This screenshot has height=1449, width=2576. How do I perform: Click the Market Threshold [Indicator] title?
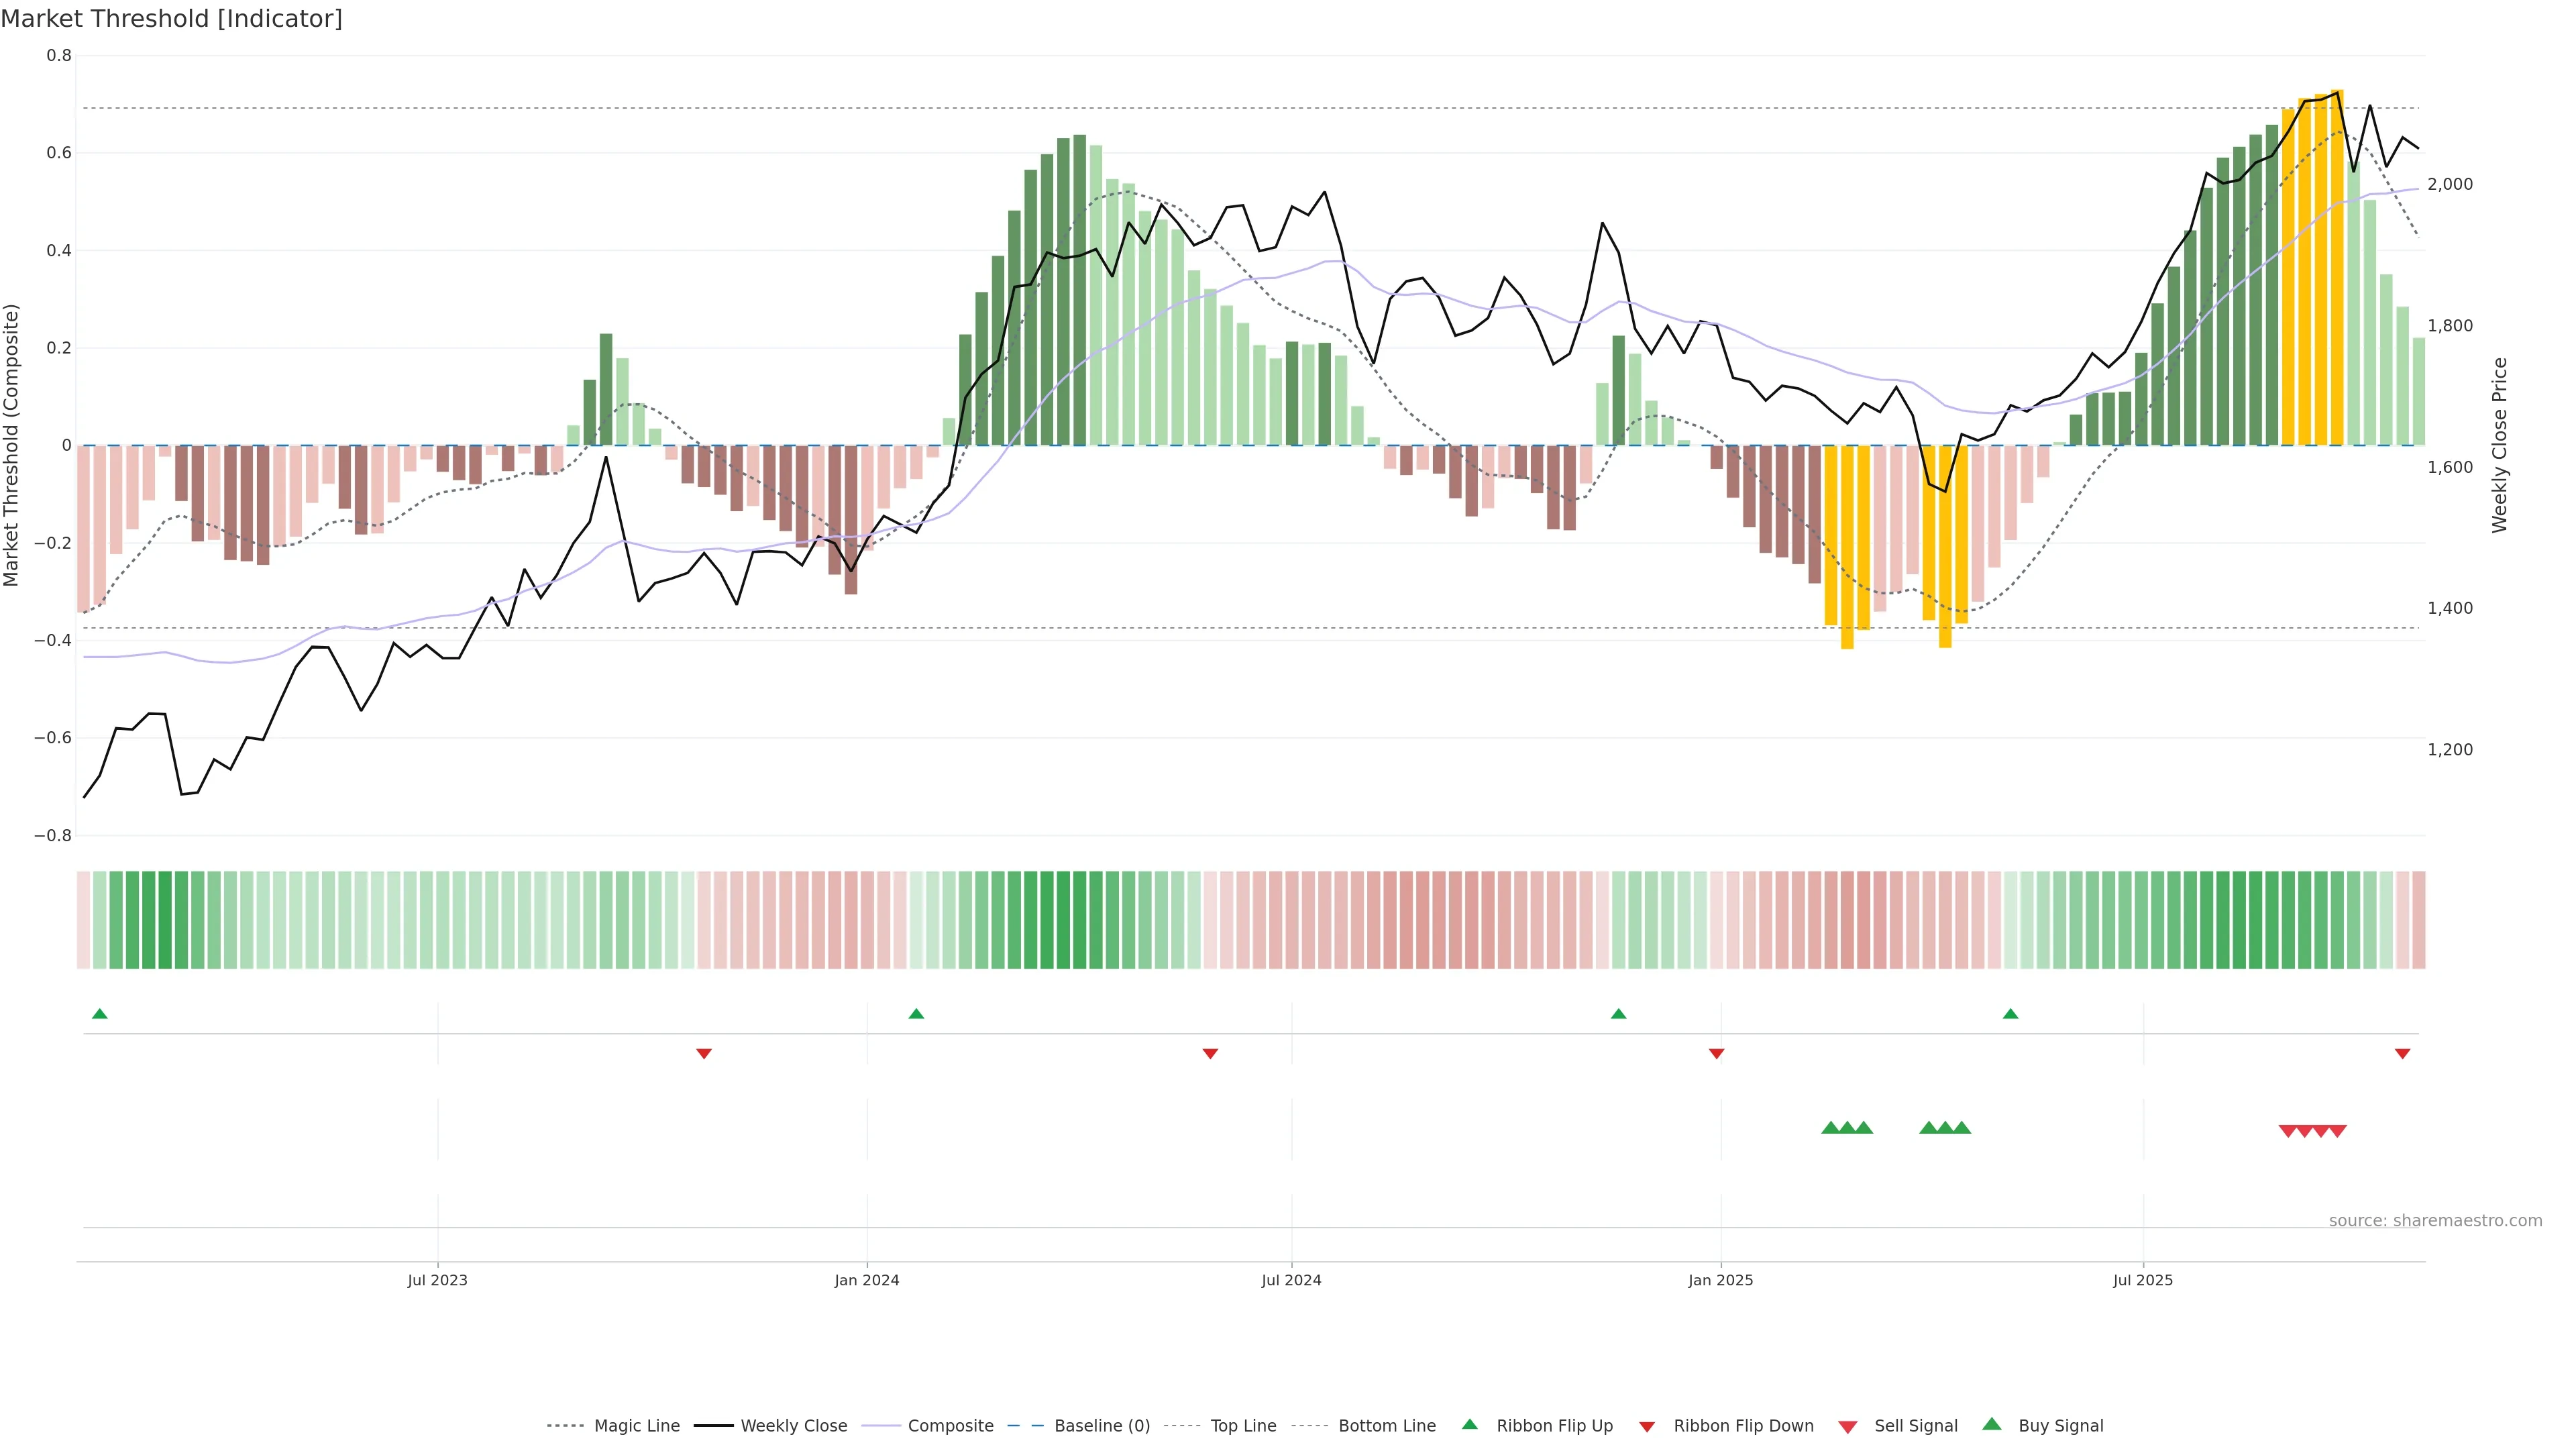(x=171, y=19)
